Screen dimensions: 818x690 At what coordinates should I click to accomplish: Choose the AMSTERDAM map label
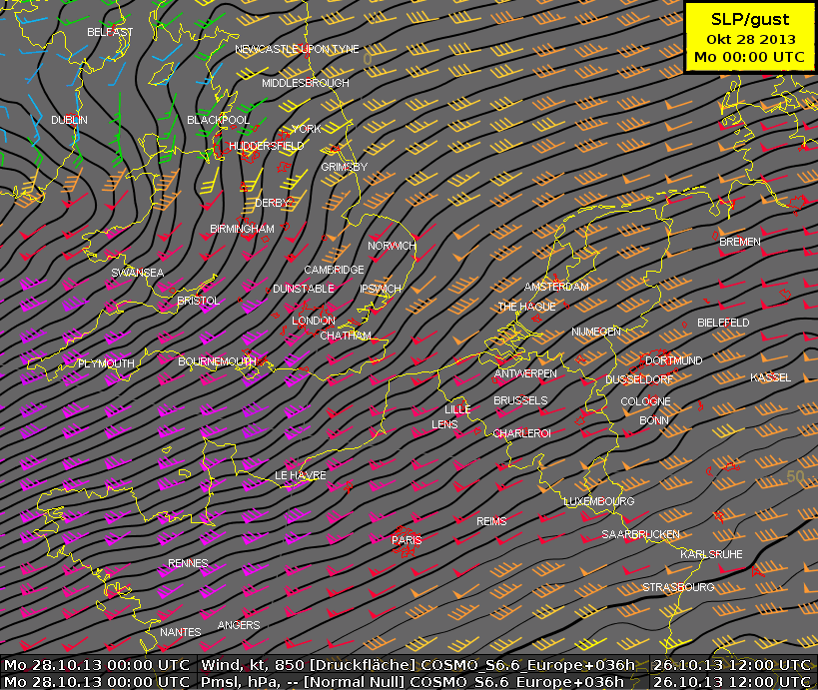tap(556, 287)
